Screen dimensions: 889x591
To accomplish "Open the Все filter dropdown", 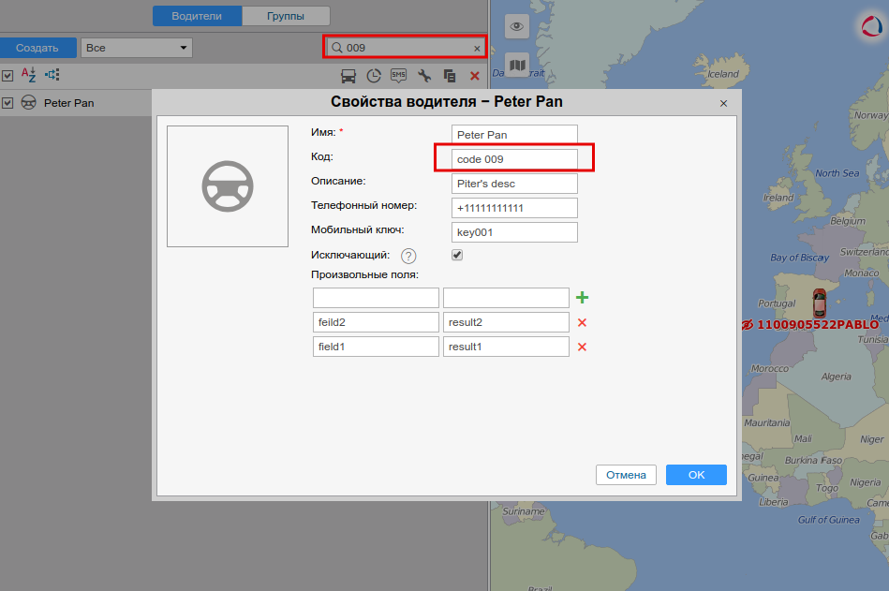I will click(137, 47).
